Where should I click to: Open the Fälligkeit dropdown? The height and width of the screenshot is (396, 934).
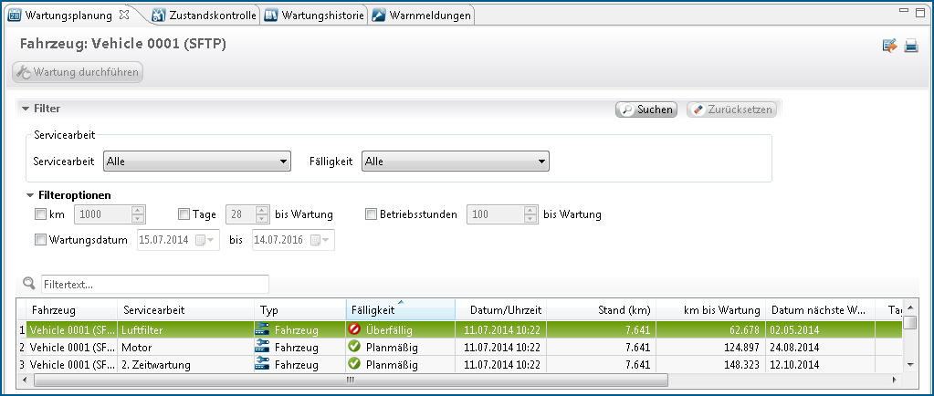(455, 162)
